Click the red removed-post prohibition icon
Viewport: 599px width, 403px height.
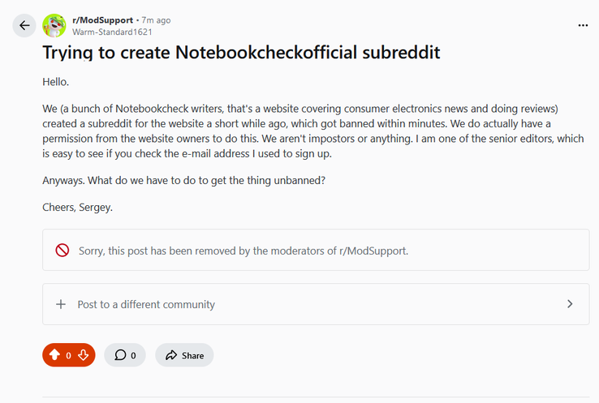(62, 251)
